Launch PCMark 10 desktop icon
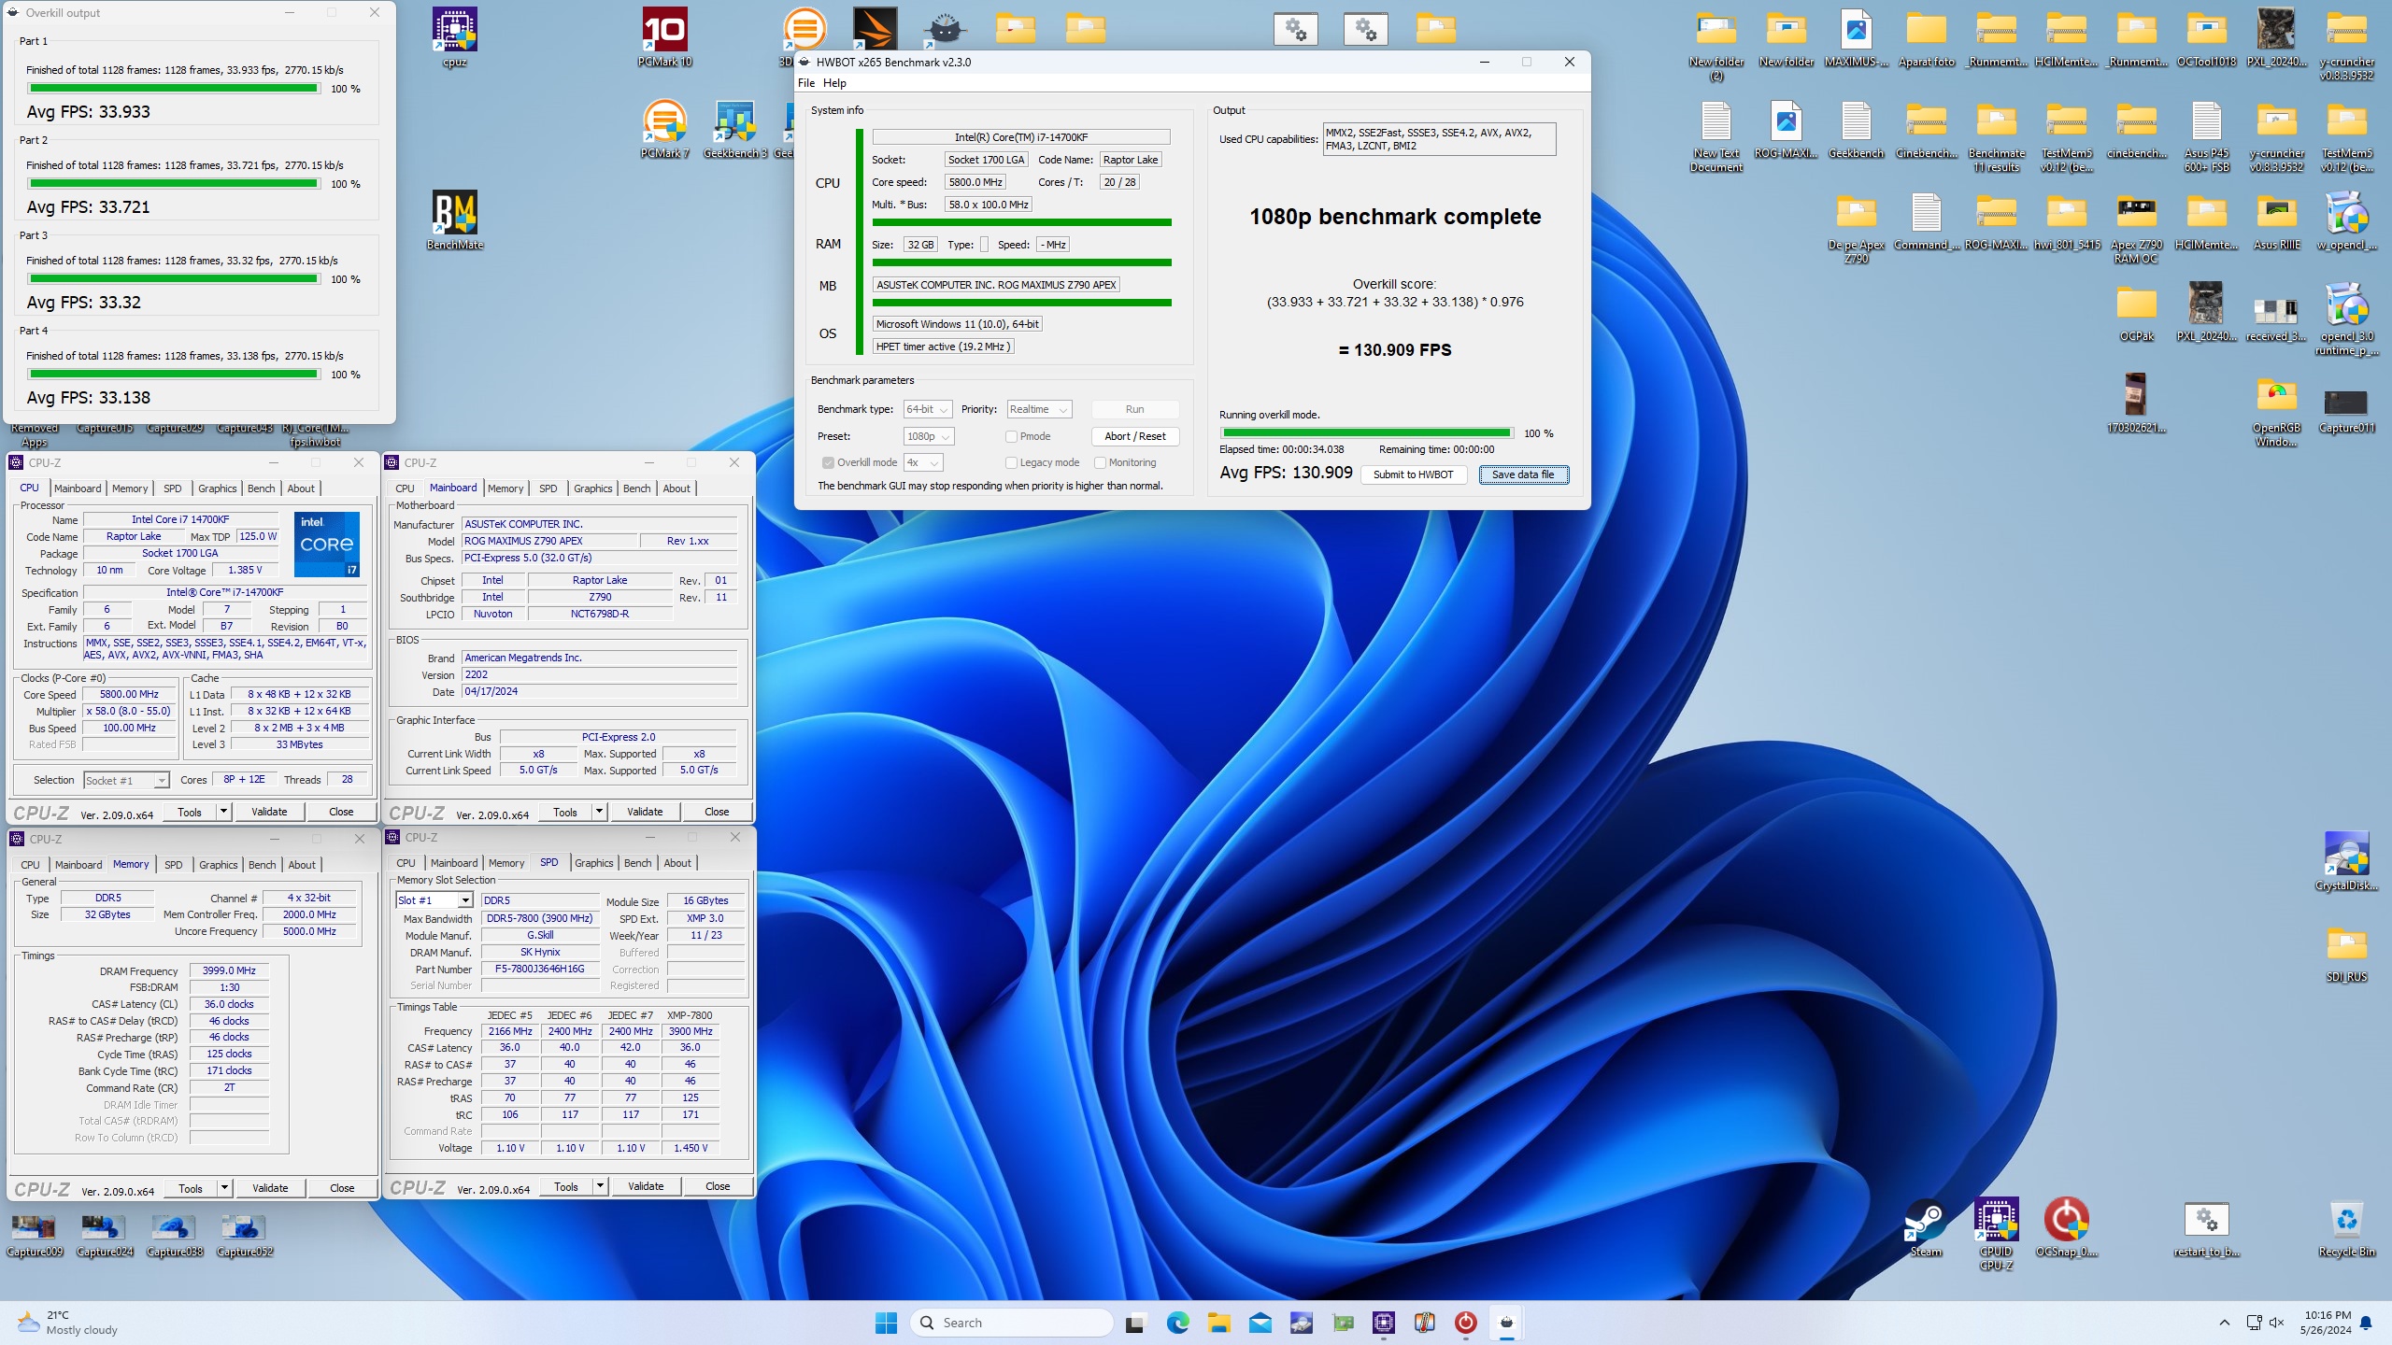 click(665, 37)
